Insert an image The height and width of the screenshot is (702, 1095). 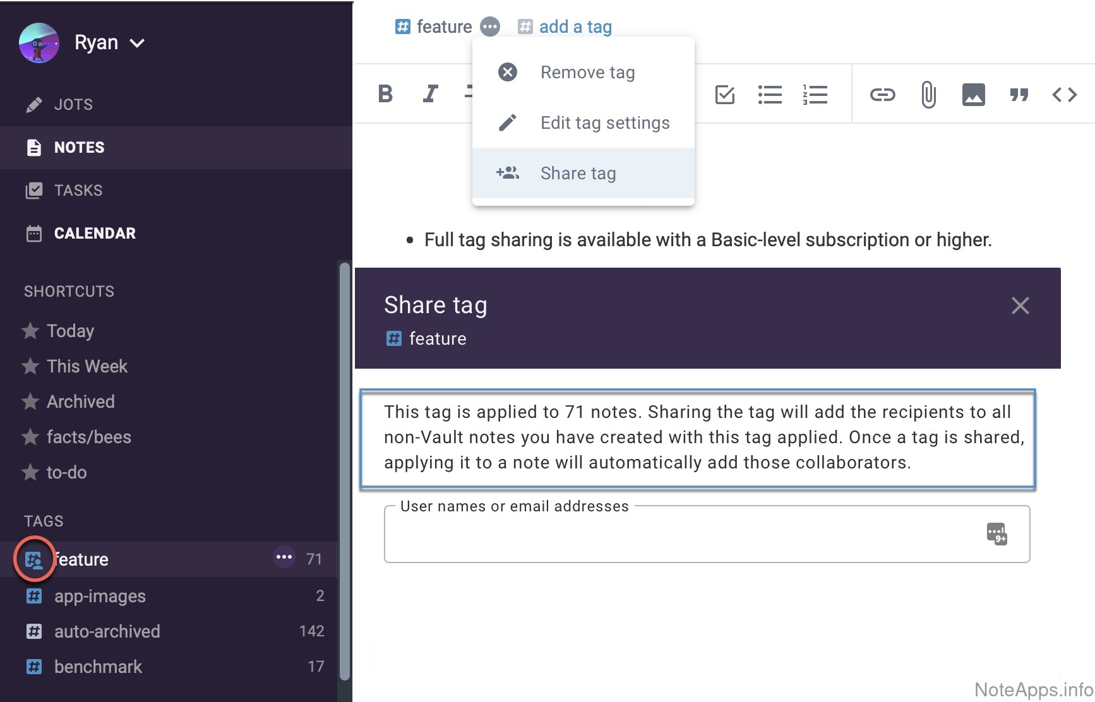coord(973,95)
